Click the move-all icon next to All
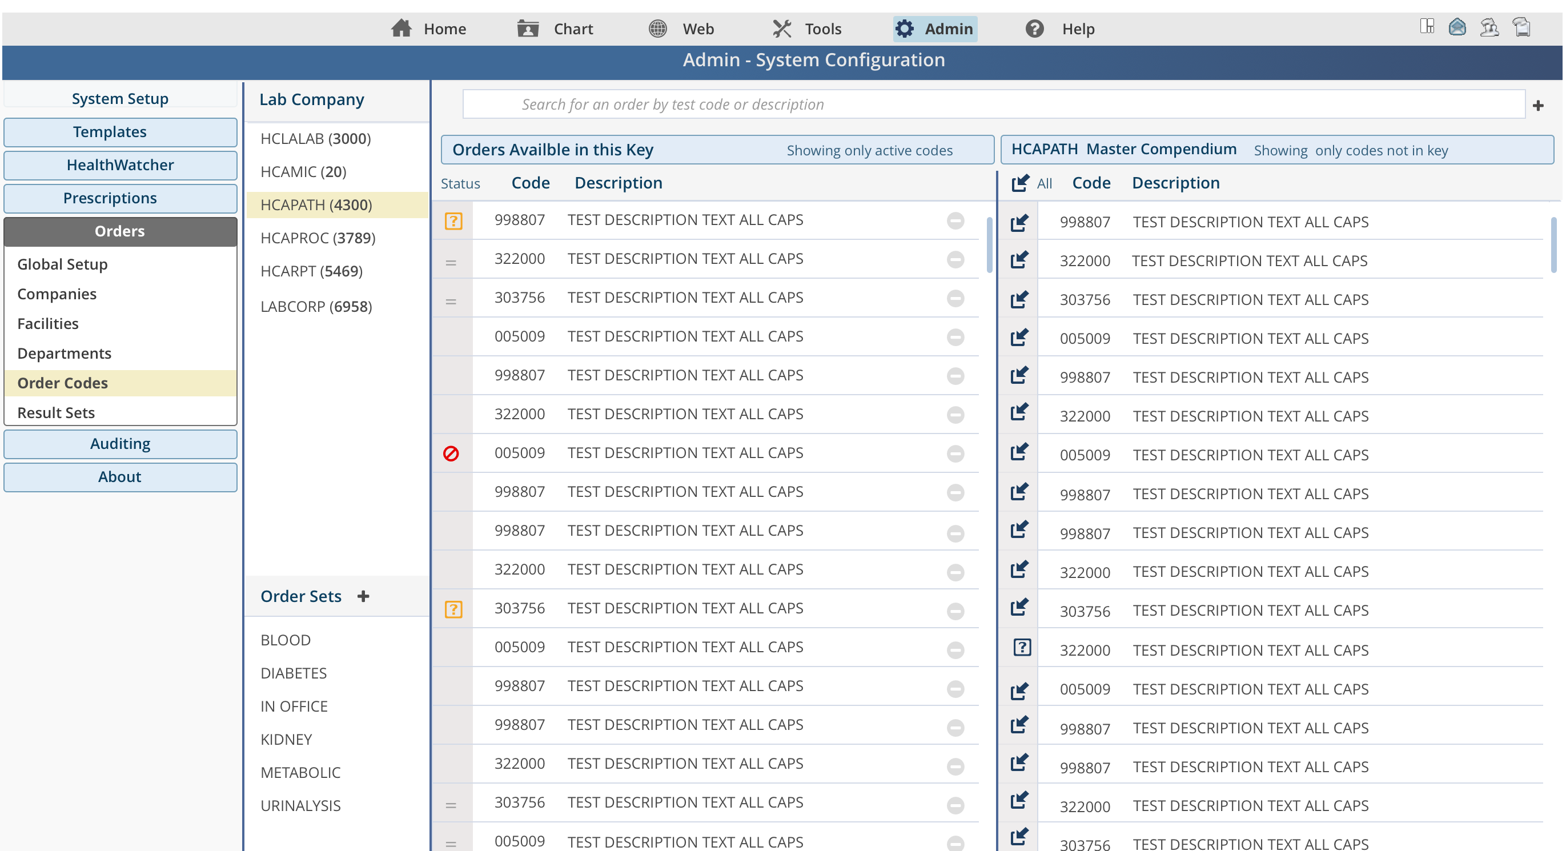Image resolution: width=1566 pixels, height=851 pixels. click(x=1019, y=183)
